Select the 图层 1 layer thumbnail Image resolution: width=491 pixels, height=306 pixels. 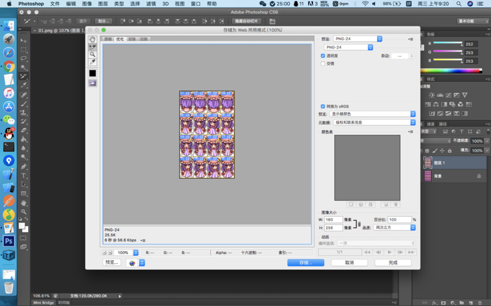click(427, 163)
